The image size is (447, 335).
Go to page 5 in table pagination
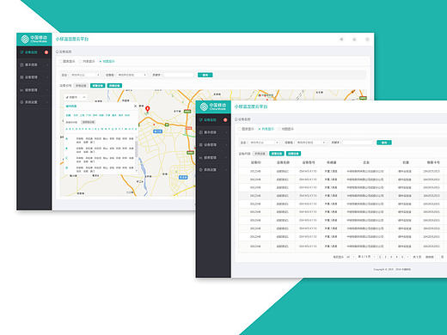402,257
